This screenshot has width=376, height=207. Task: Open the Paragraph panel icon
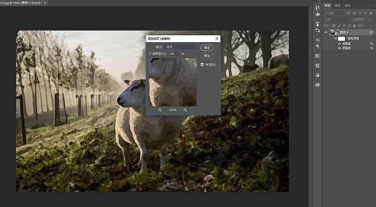click(318, 46)
